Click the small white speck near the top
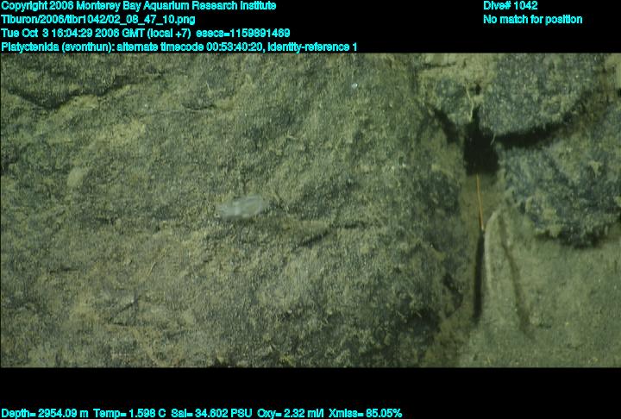This screenshot has width=621, height=419. (354, 86)
